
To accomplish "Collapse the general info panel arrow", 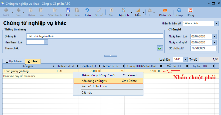I will pos(111,56).
